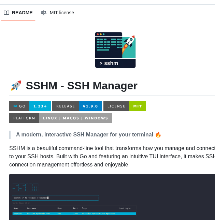The height and width of the screenshot is (220, 215).
Task: Select the highlighted bastion row in screenshot
Action: point(74,214)
